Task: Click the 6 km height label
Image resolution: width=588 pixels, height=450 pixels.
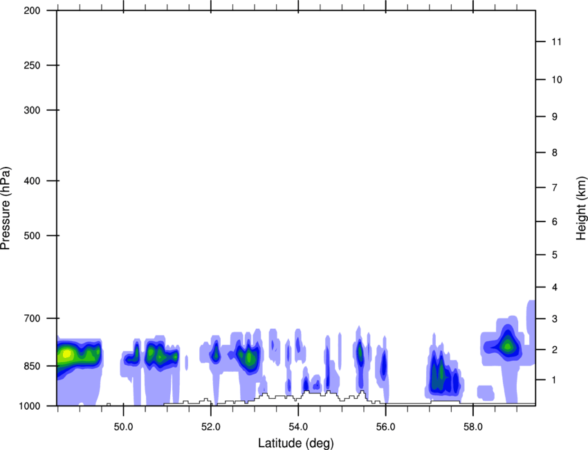Action: pos(555,222)
